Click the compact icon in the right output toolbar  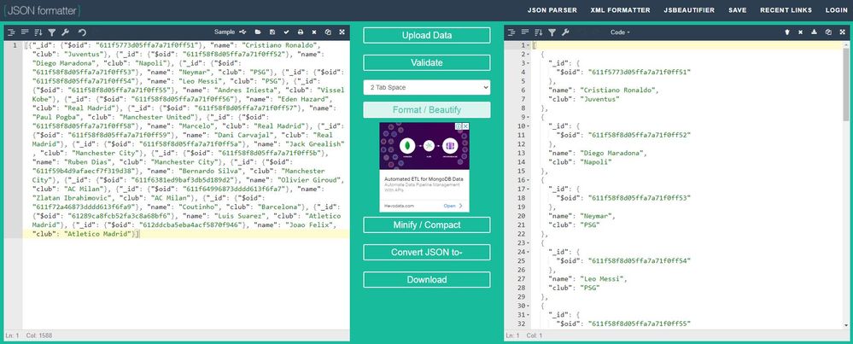(525, 32)
